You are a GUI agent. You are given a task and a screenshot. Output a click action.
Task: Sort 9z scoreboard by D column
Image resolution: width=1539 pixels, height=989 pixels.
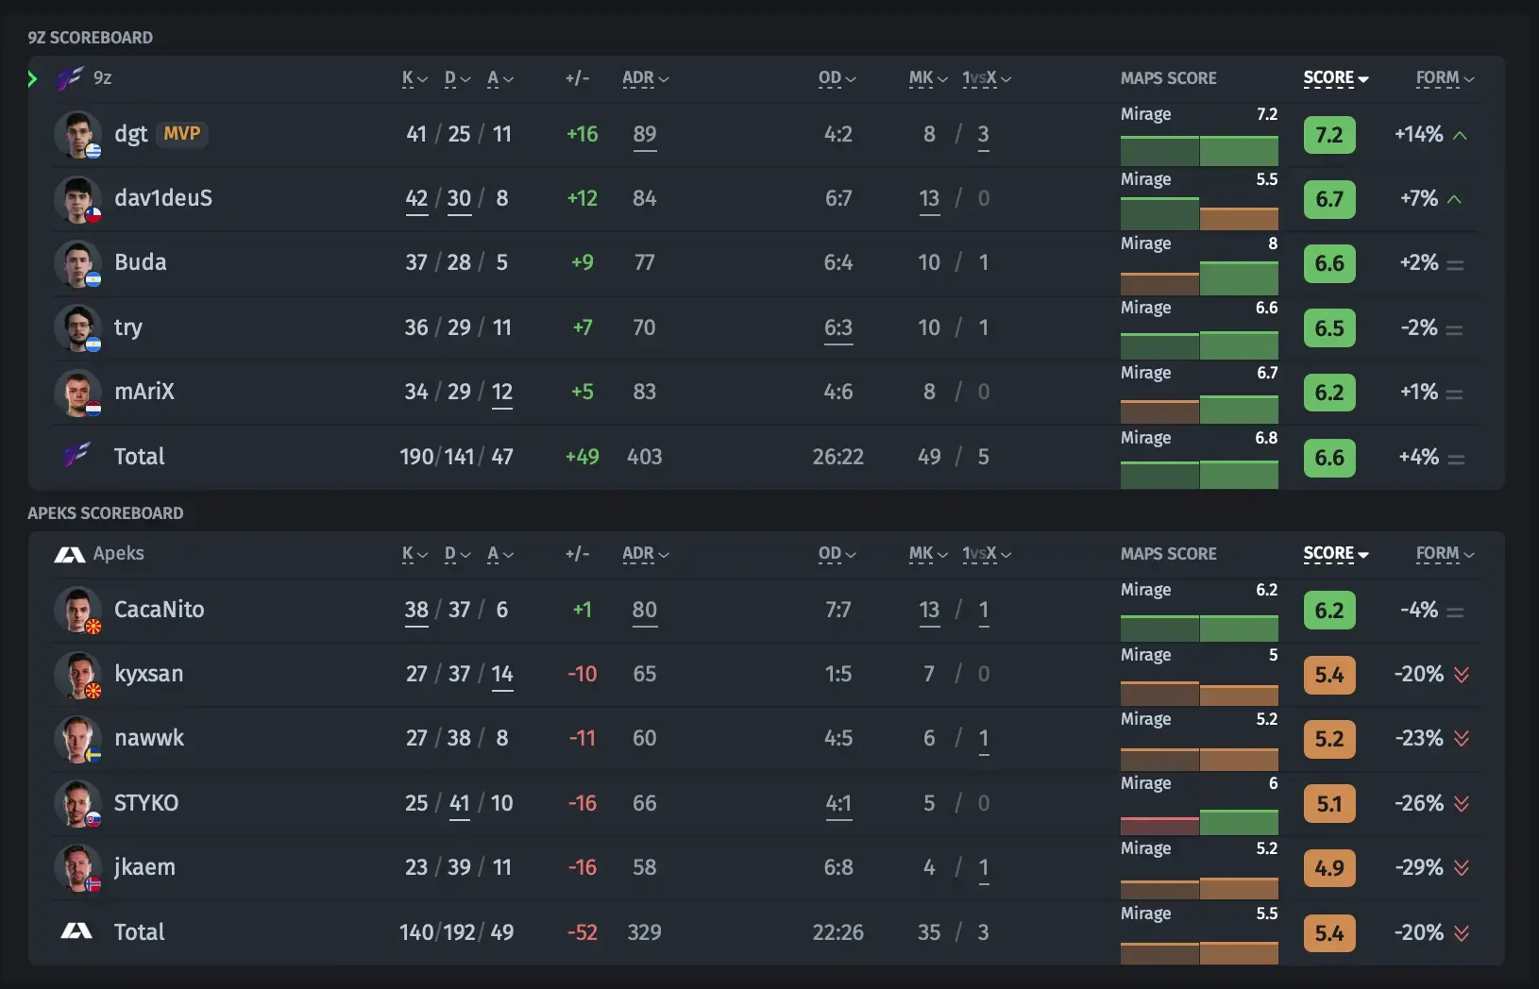[457, 78]
